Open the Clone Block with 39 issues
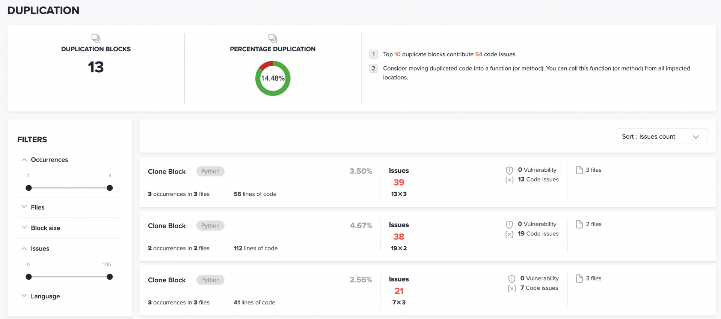Viewport: 721px width, 319px height. point(167,172)
